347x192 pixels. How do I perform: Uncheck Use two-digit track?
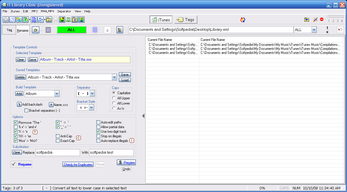pyautogui.click(x=98, y=132)
